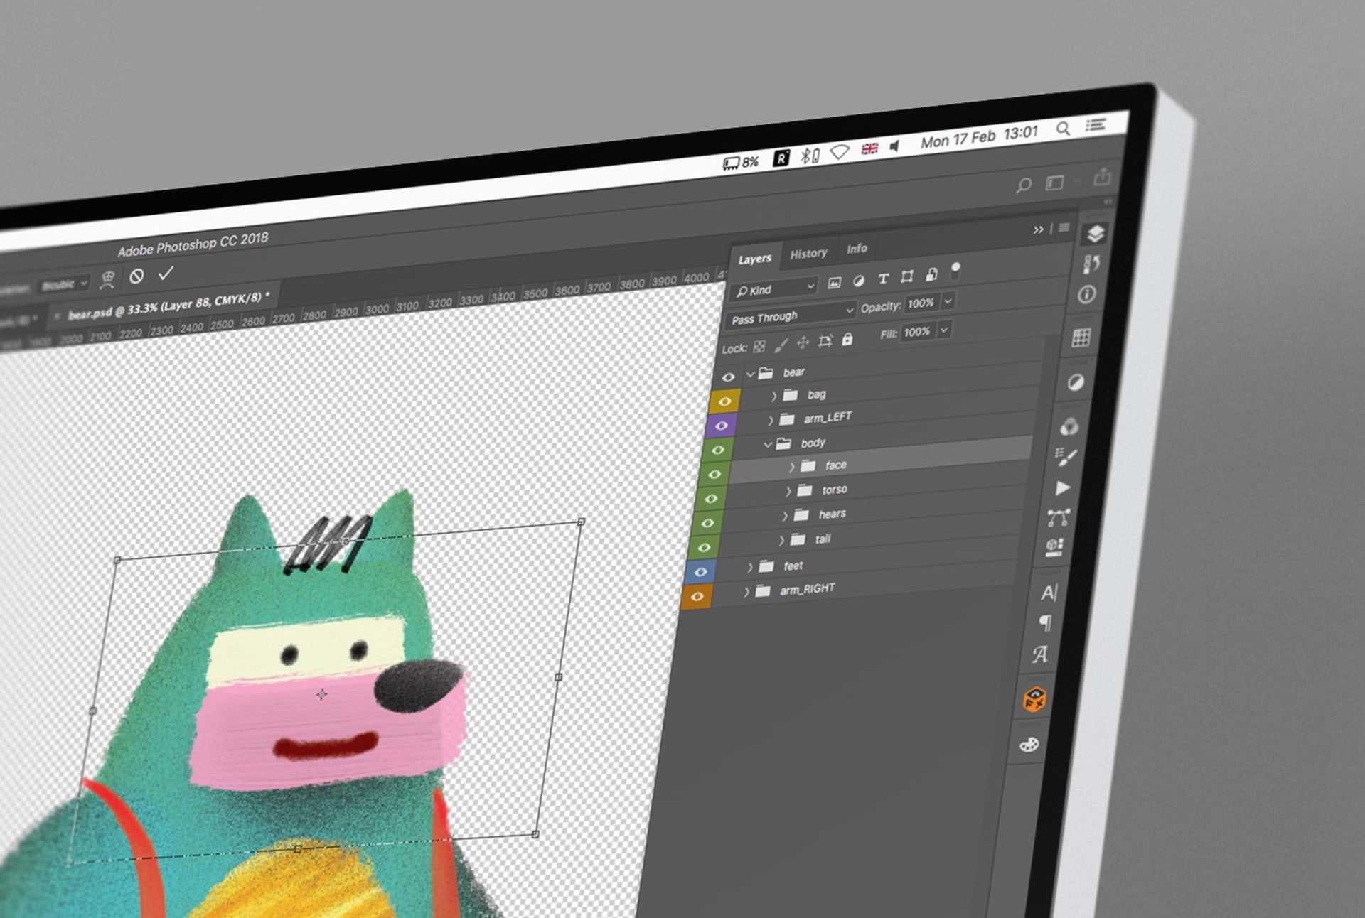Filter for adjustment layers icon
The width and height of the screenshot is (1365, 918).
(859, 281)
